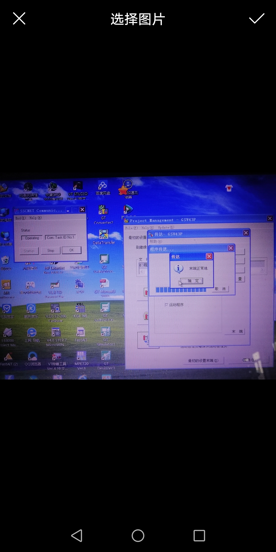Confirm the selected image with the checkmark

(x=257, y=19)
